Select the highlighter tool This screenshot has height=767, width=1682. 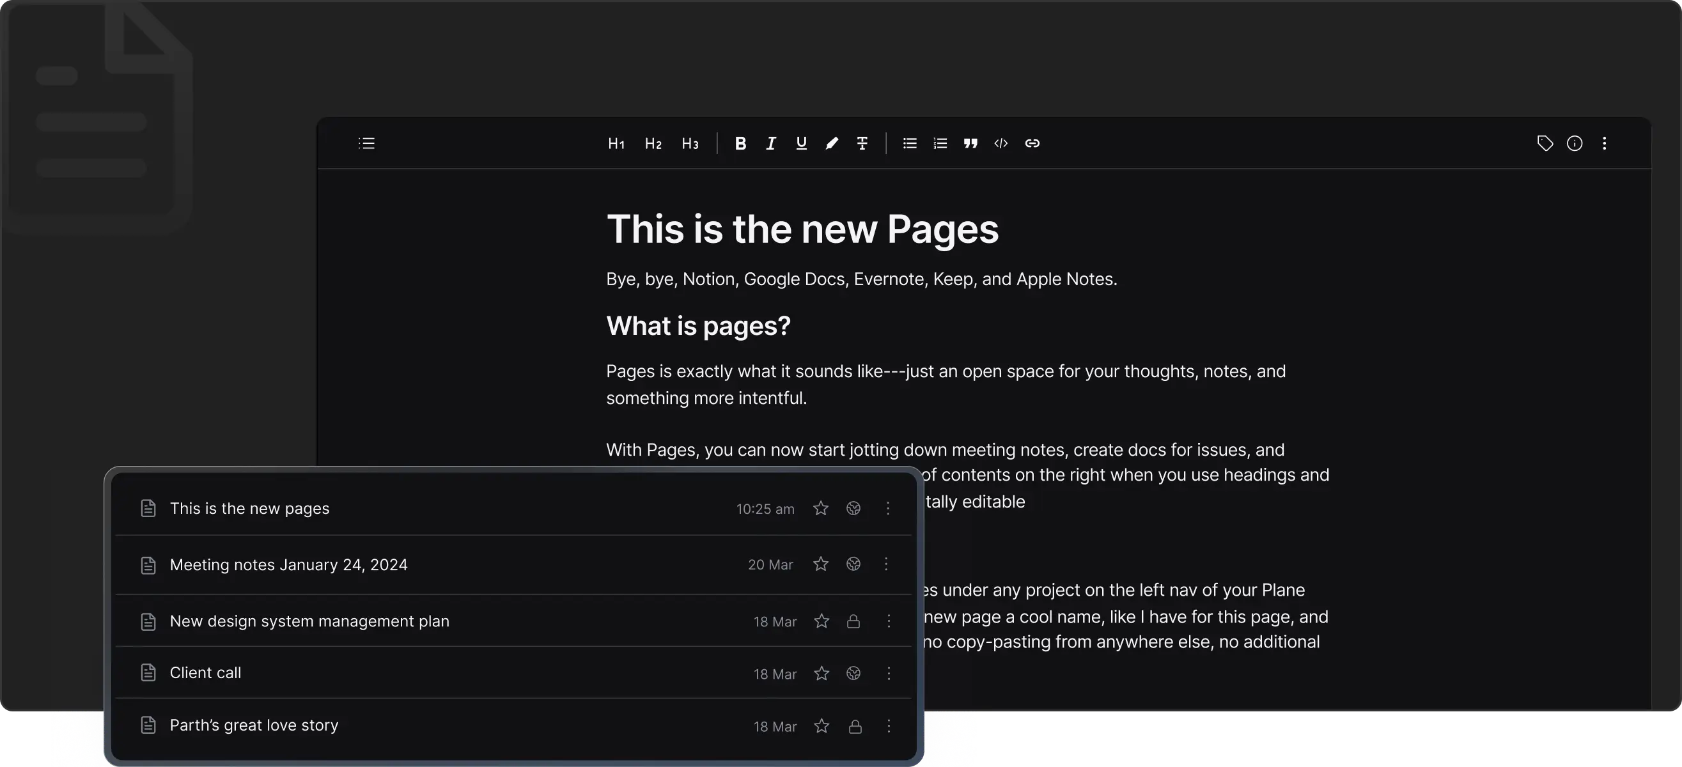(x=831, y=144)
